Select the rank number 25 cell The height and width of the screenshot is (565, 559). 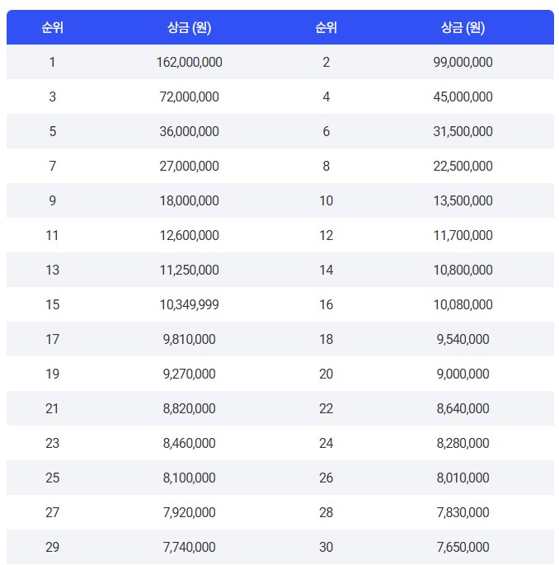[52, 478]
